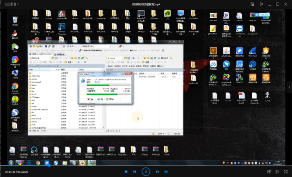Select the Wireshark desktop shortcut
The image size is (292, 177).
pyautogui.click(x=253, y=52)
